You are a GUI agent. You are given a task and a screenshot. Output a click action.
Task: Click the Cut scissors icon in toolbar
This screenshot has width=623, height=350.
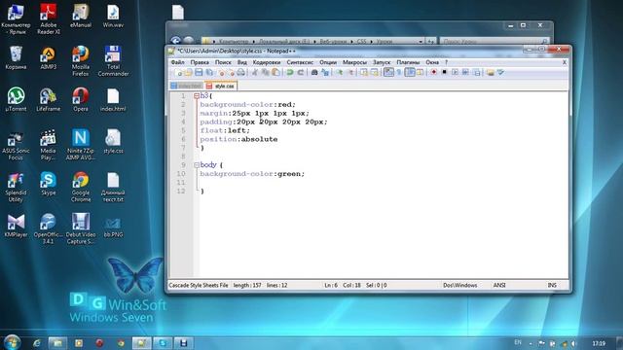255,72
